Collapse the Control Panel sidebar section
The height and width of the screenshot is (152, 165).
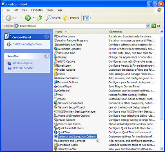46,37
